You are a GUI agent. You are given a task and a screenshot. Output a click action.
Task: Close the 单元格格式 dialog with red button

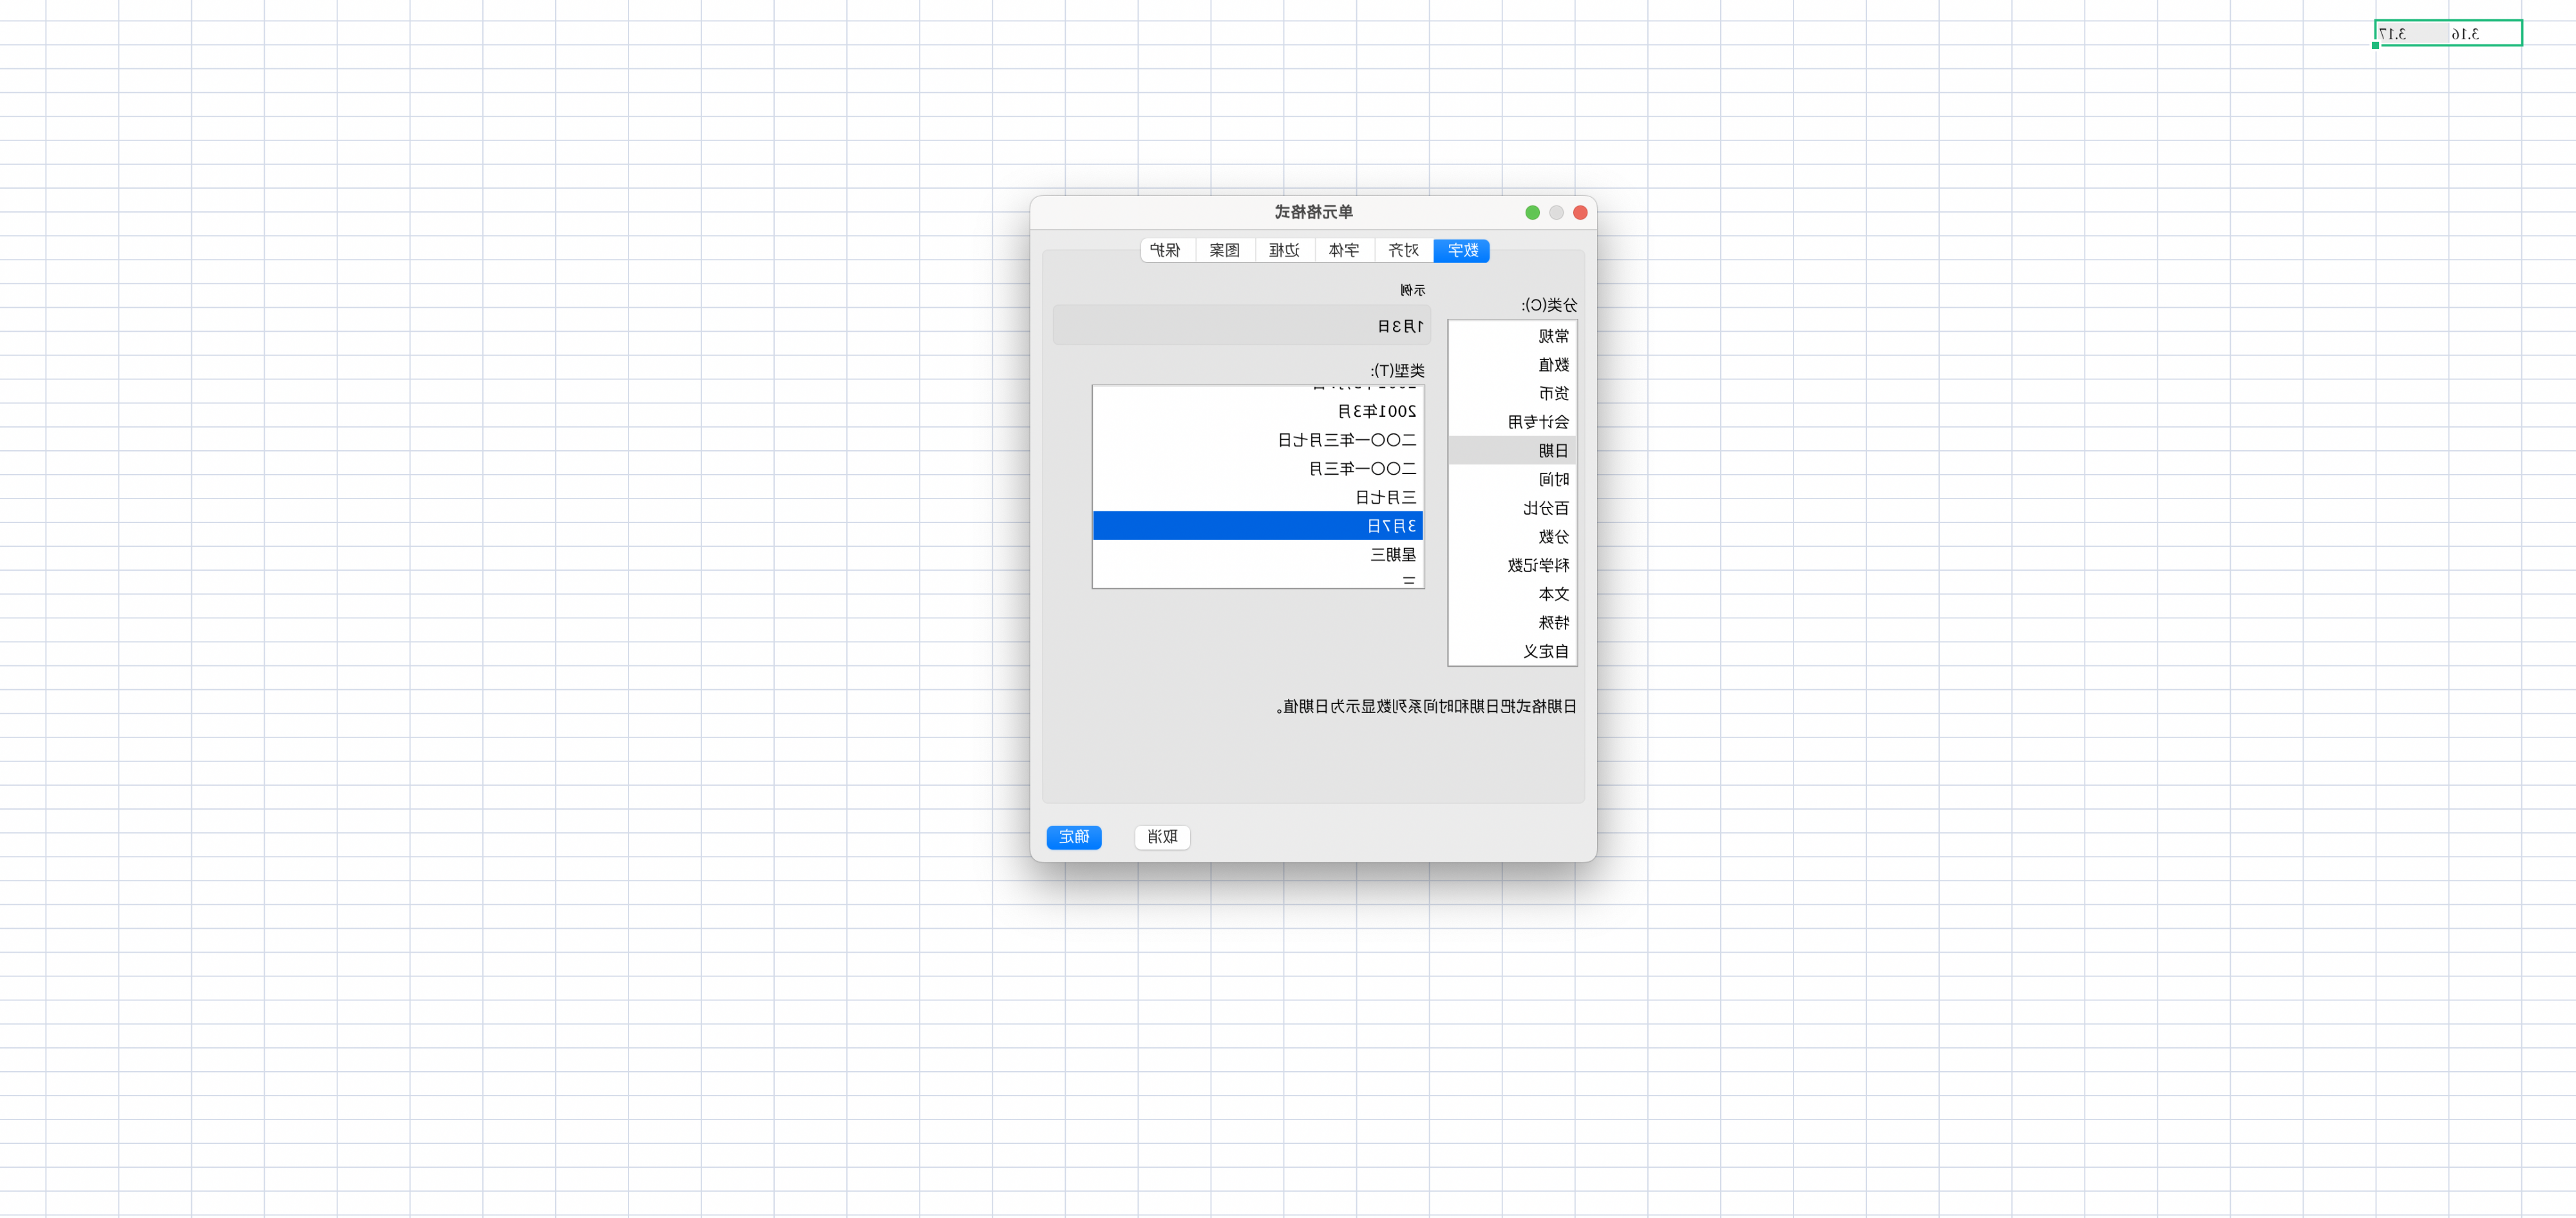coord(1580,212)
